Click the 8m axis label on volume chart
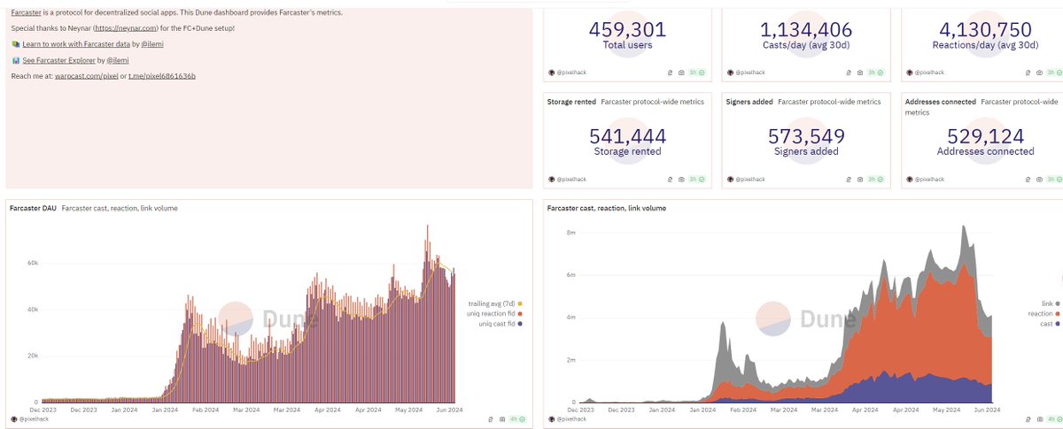The image size is (1063, 429). (573, 232)
